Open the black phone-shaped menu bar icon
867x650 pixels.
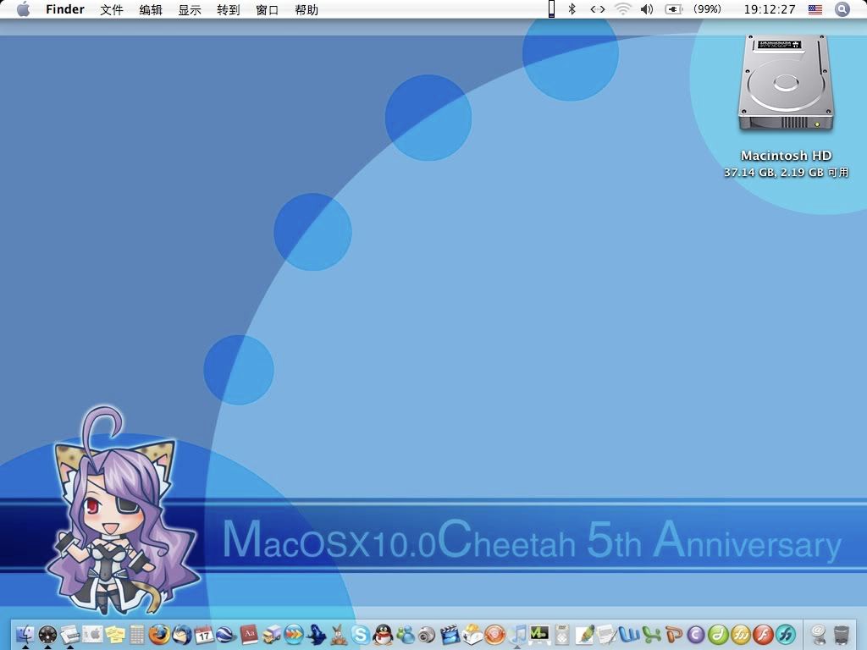coord(551,9)
